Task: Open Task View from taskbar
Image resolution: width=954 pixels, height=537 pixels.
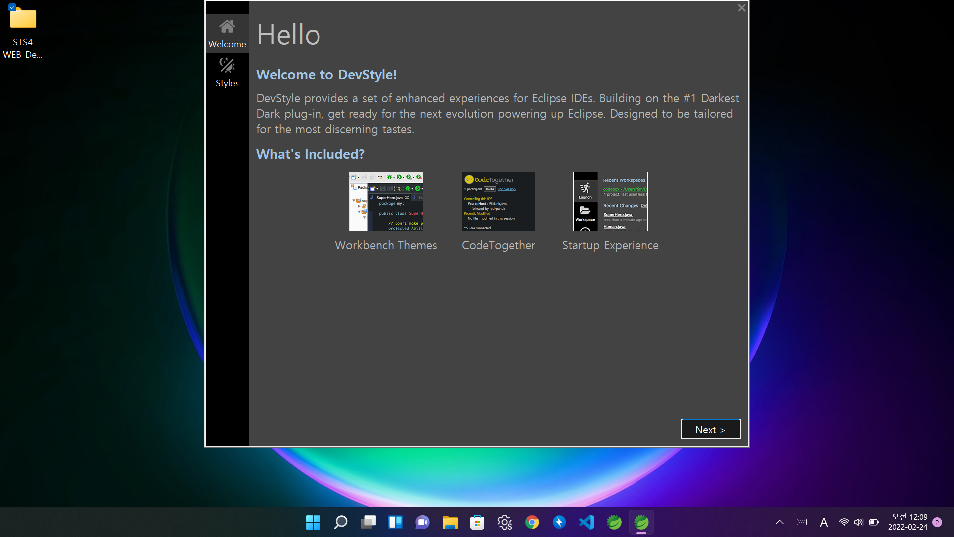Action: 368,522
